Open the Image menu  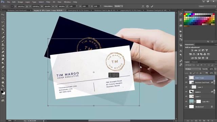(20, 2)
